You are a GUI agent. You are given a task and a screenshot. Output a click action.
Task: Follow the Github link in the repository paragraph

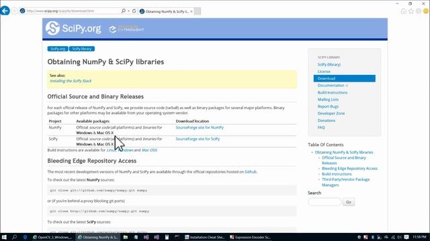point(251,172)
